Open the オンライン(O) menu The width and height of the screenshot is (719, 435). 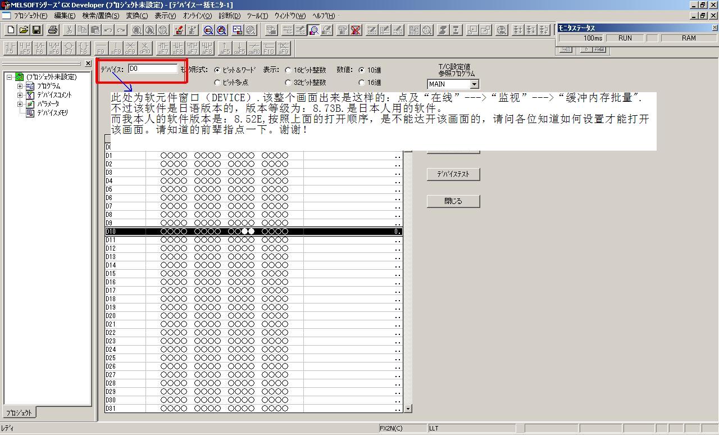[197, 16]
